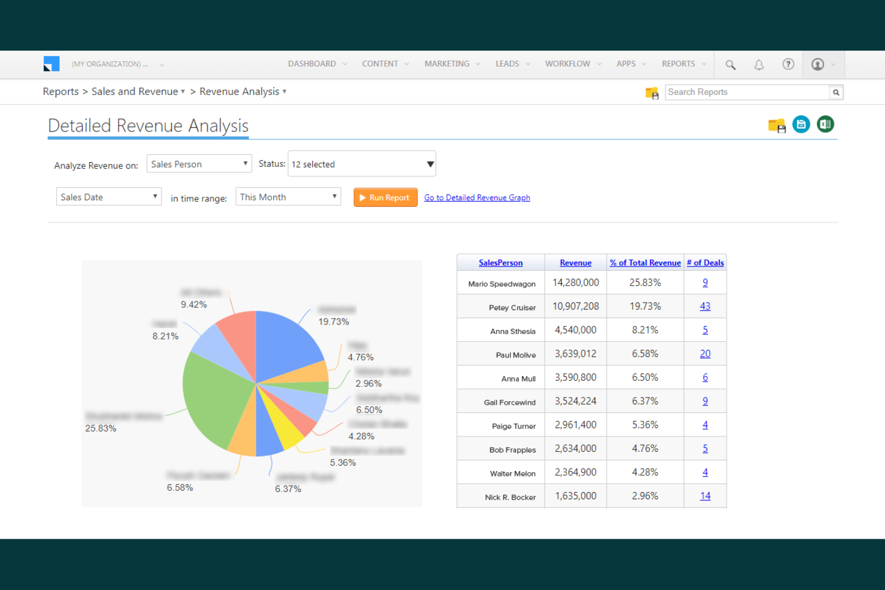
Task: Go to Detailed Revenue Graph
Action: pyautogui.click(x=477, y=197)
